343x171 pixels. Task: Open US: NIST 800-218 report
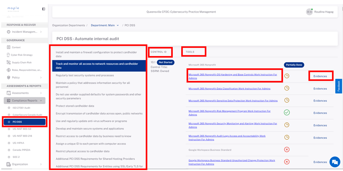point(22,136)
